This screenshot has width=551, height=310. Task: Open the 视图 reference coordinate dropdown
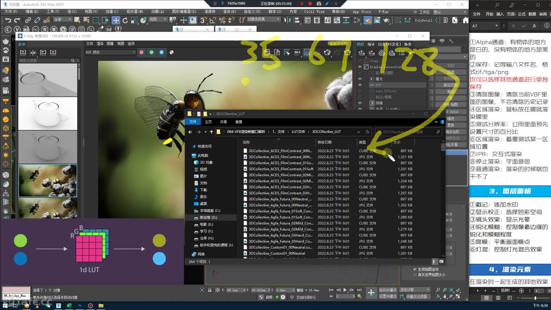[x=158, y=19]
